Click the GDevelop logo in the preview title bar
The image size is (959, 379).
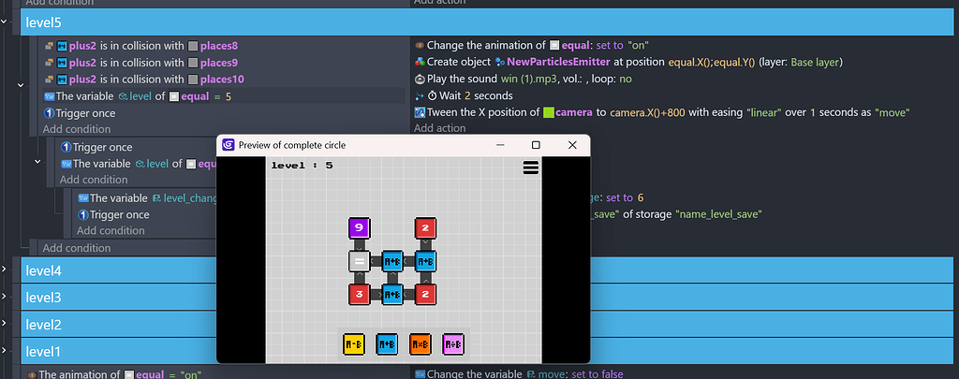[x=229, y=145]
